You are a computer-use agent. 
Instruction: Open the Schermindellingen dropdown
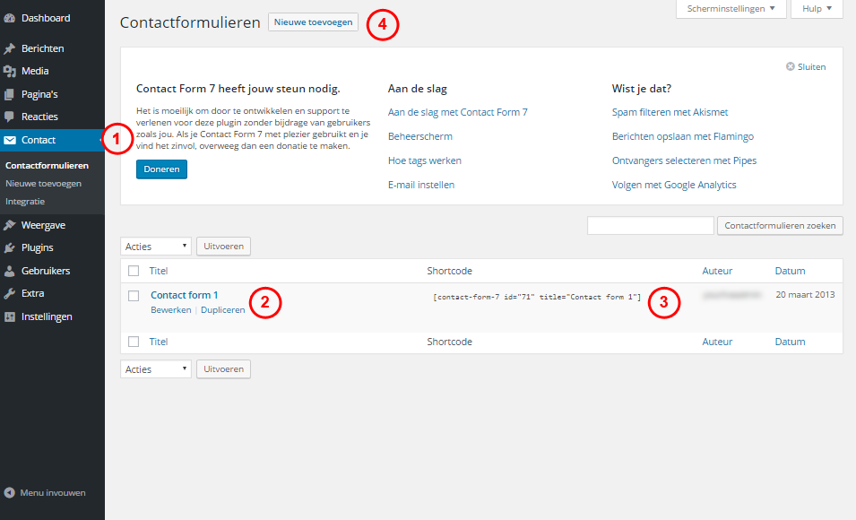pos(731,8)
